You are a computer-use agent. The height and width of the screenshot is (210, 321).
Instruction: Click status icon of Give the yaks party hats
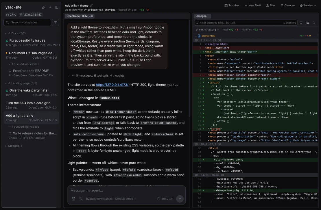click(7, 90)
